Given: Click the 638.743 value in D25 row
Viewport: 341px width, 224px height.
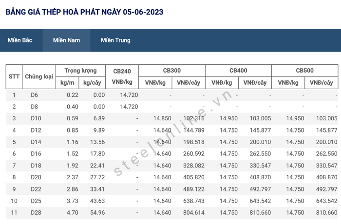Looking at the screenshot, I should coord(194,201).
